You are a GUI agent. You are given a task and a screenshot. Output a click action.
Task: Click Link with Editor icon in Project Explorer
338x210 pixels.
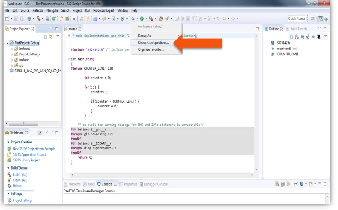coord(51,36)
